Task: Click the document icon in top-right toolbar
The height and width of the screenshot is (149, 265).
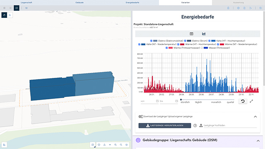Action: (244, 8)
